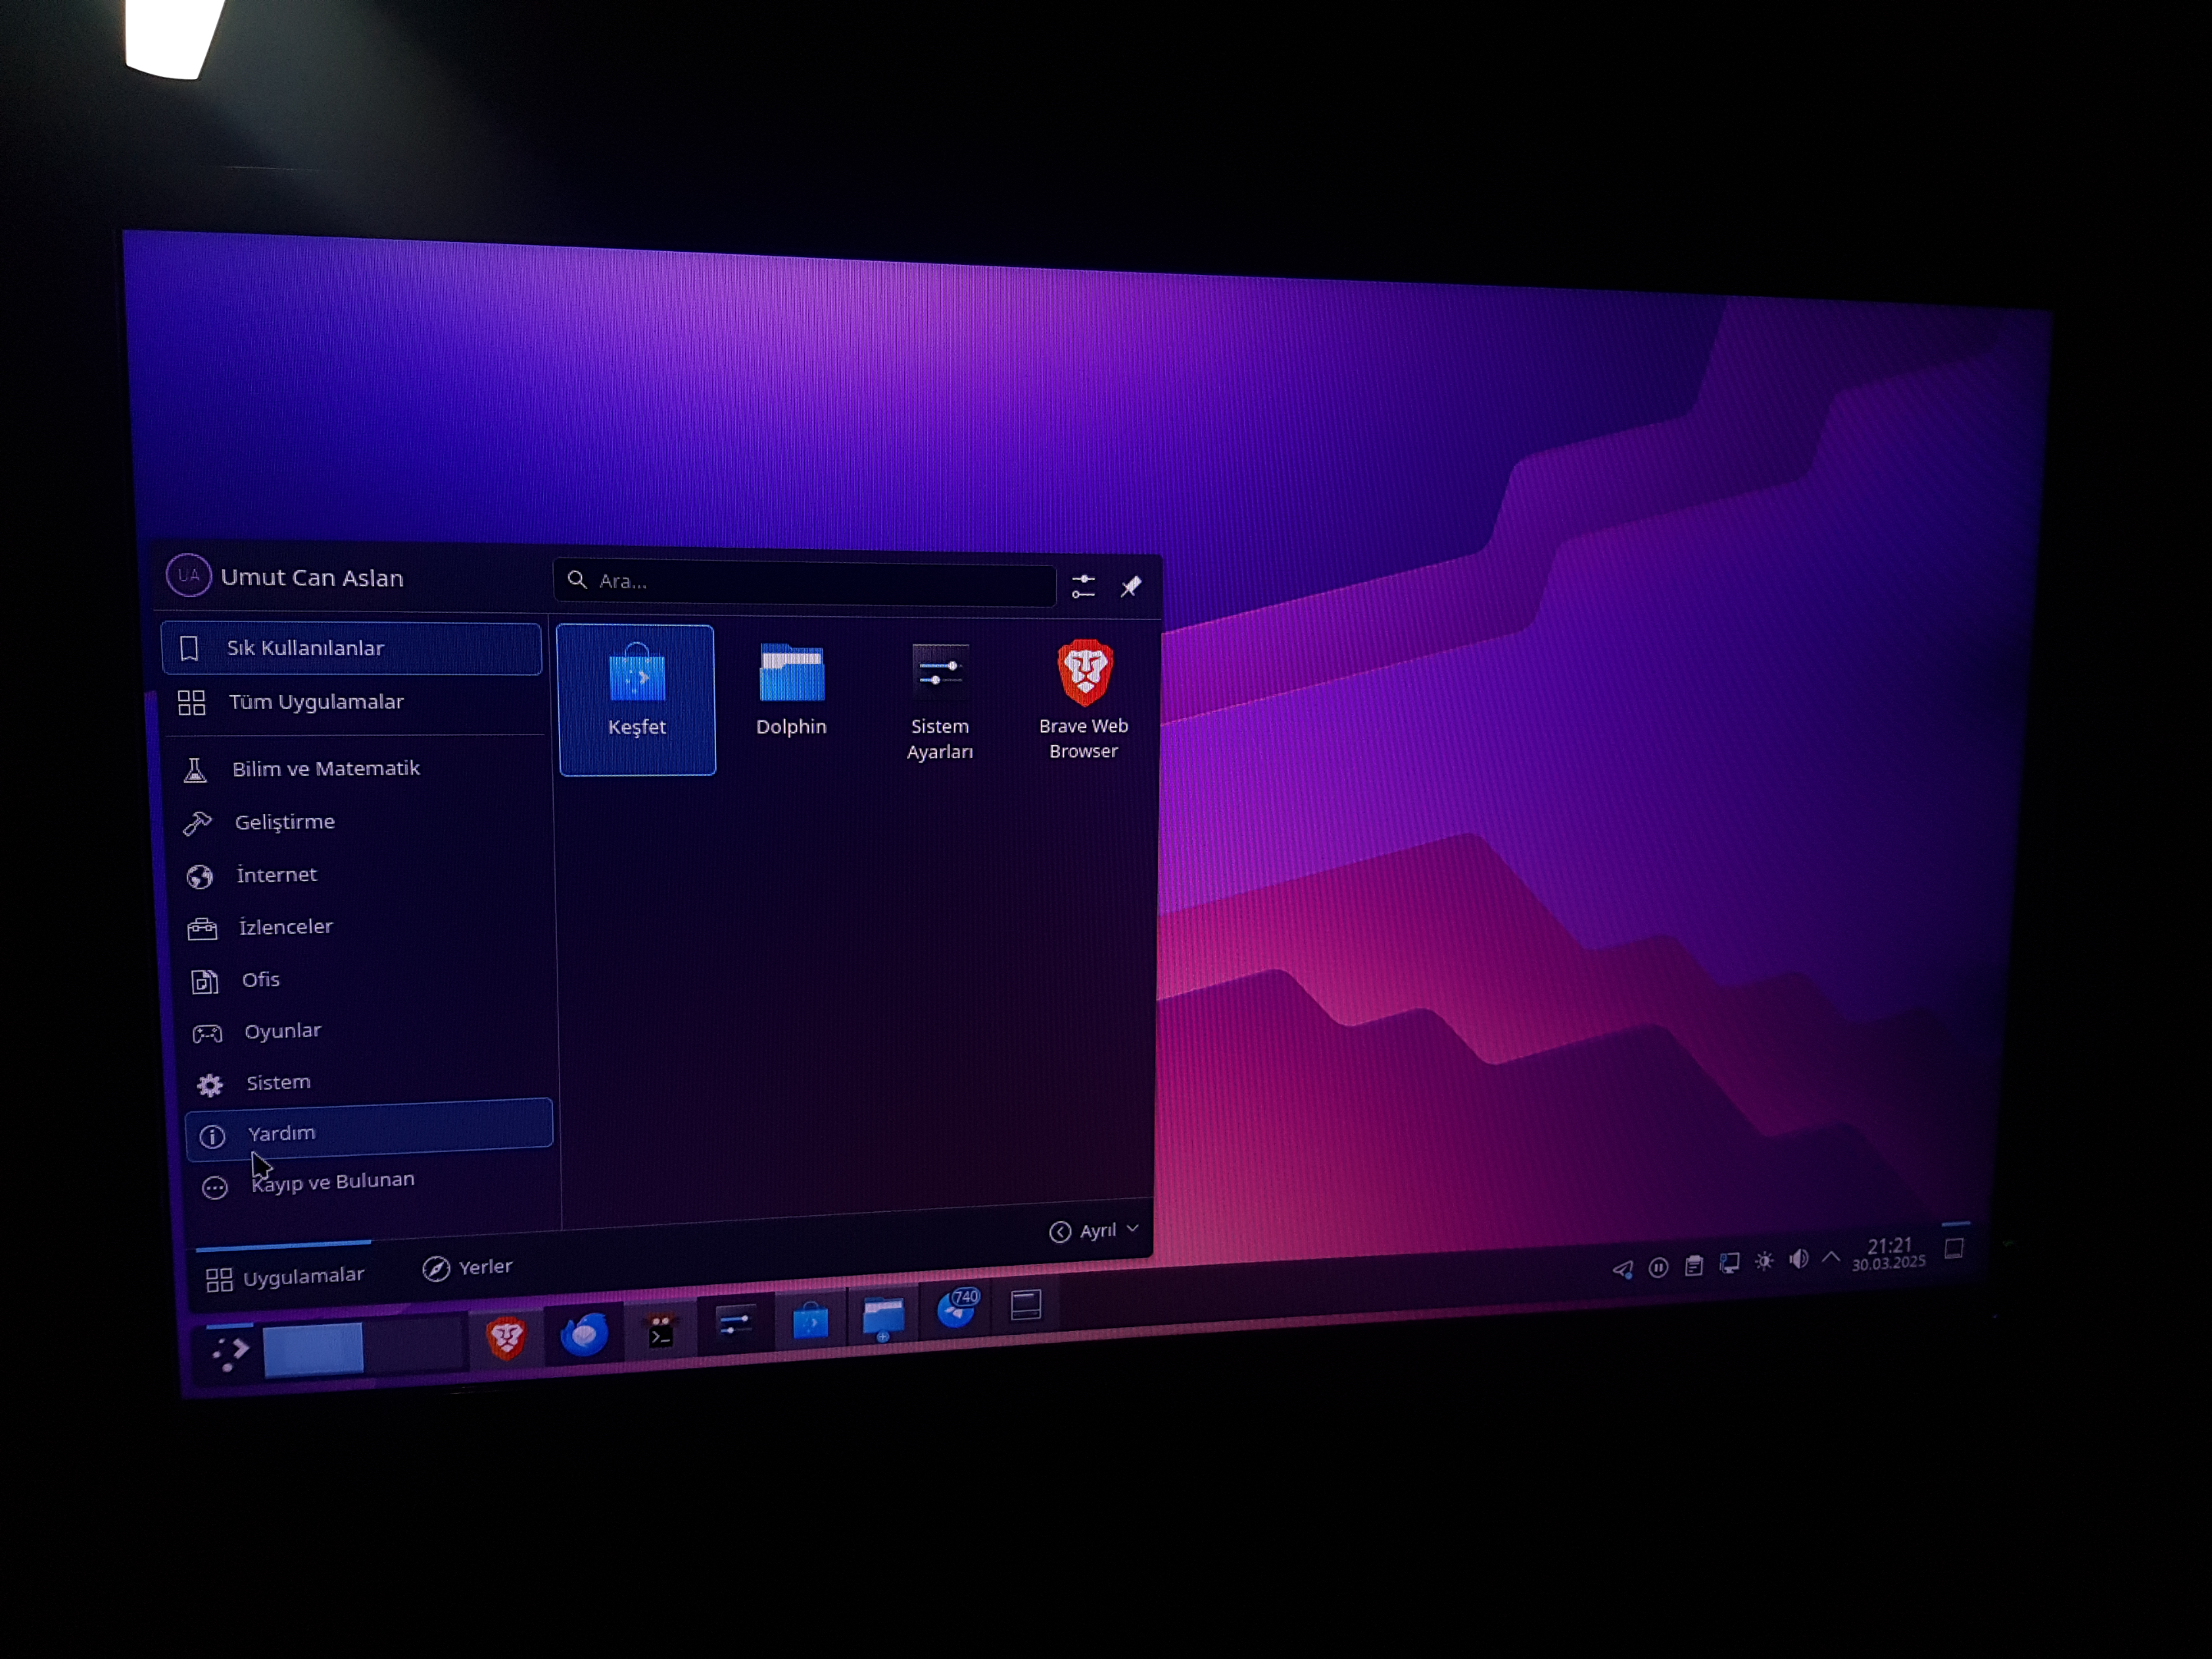
Task: Select Tüm Uygulamalar category
Action: [x=354, y=702]
